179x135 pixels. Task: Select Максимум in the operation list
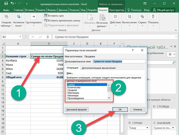[x=87, y=93]
